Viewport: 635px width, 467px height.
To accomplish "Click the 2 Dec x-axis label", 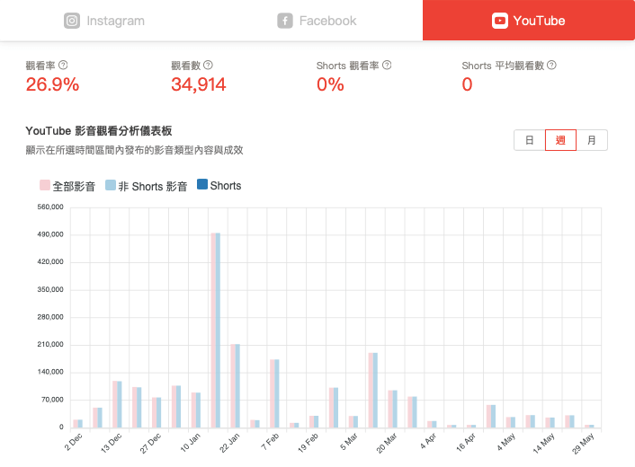I will [x=73, y=442].
